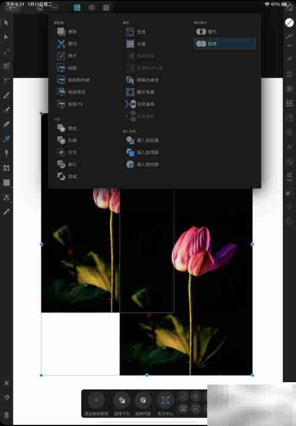Viewport: 296px width, 426px height.
Task: Tap the second round context toolbar button
Action: (121, 400)
